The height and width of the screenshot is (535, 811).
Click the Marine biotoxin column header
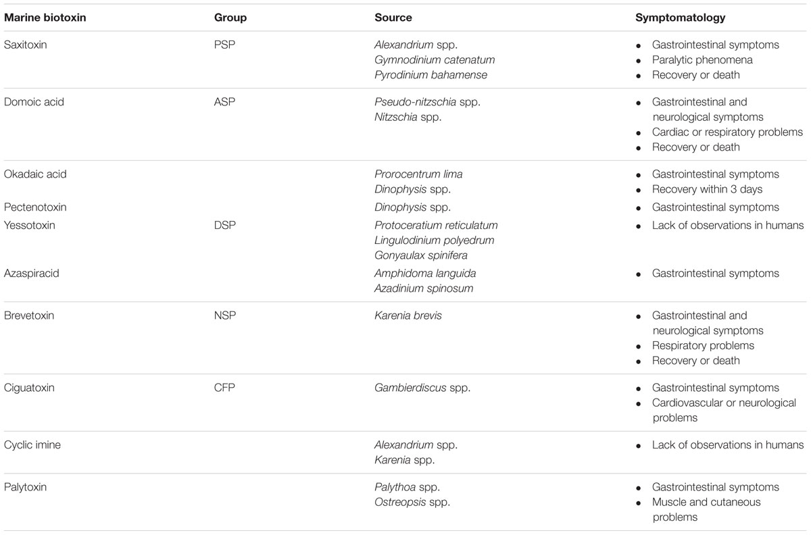45,18
